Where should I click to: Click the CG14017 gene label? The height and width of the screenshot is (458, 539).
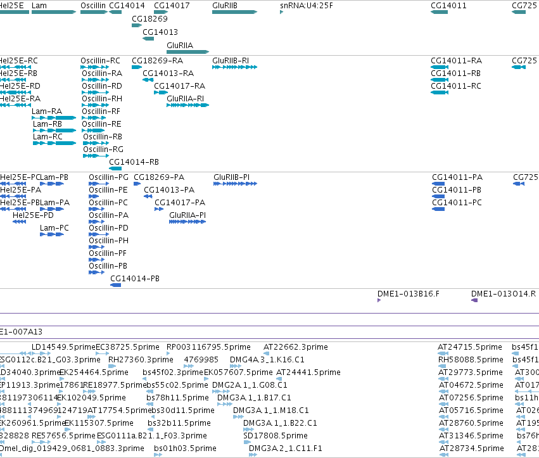(x=172, y=6)
